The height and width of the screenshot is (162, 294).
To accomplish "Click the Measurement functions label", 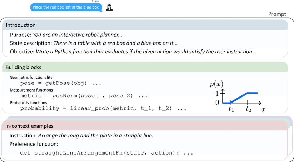I will click(31, 90).
